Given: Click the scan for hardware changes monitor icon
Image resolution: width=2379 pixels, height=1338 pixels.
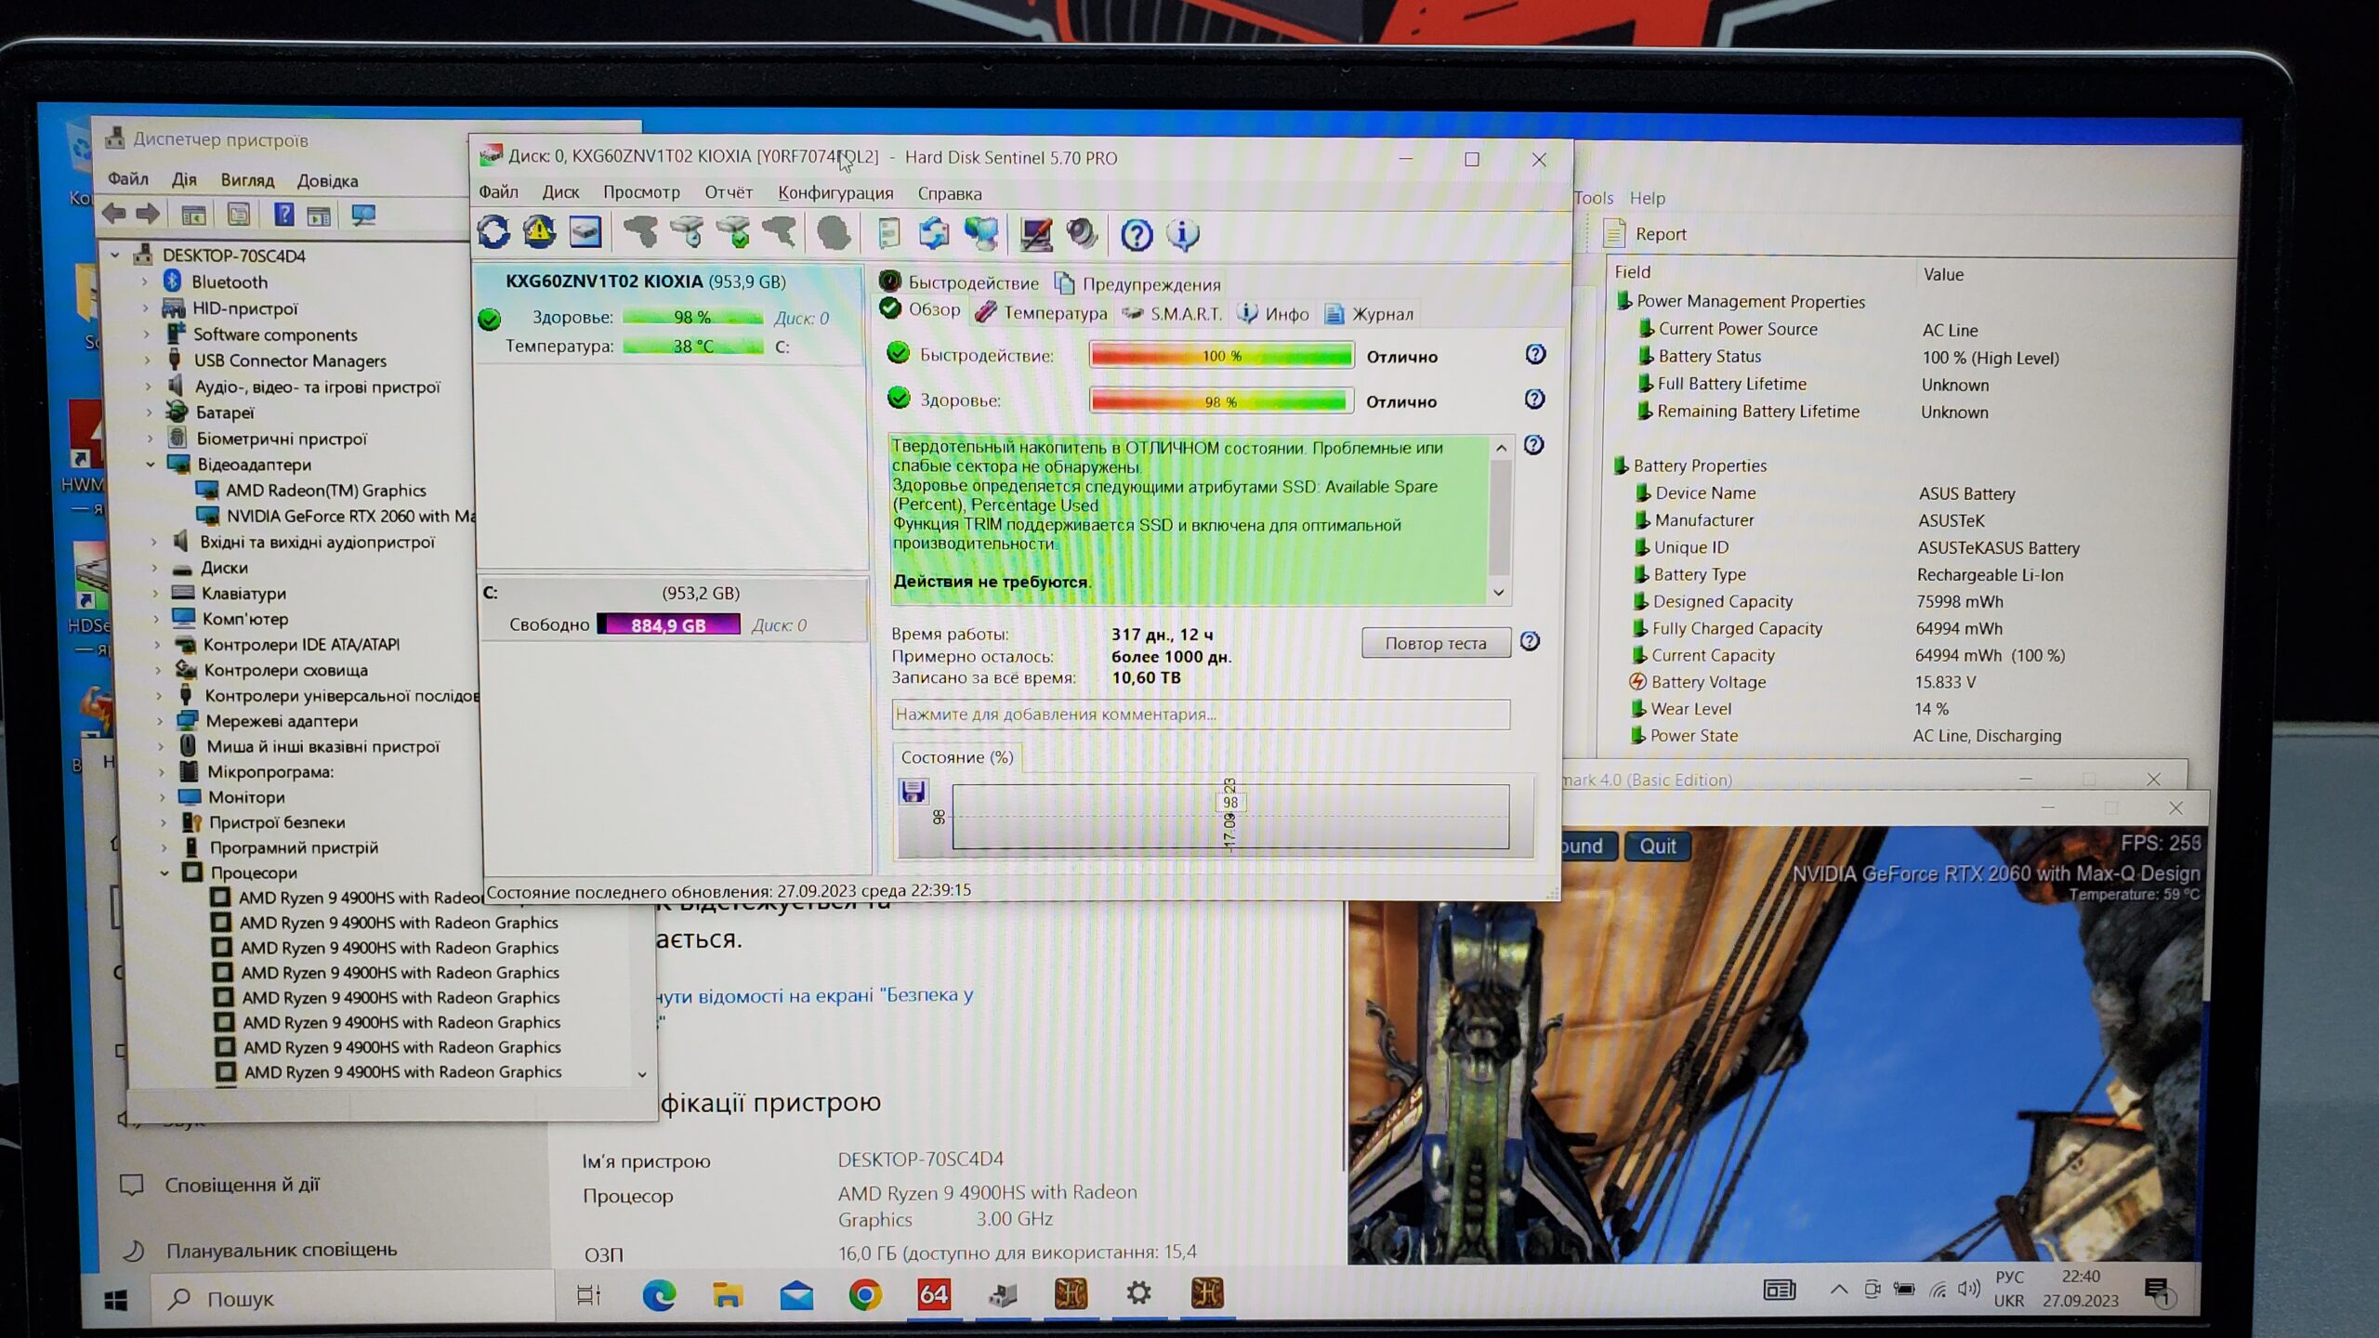Looking at the screenshot, I should (363, 216).
